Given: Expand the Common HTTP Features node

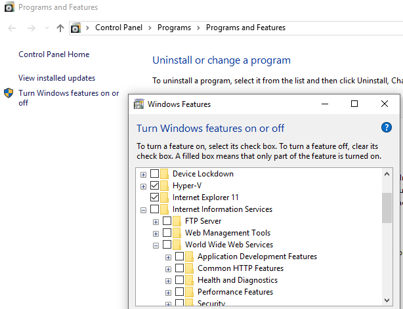Looking at the screenshot, I should (168, 269).
